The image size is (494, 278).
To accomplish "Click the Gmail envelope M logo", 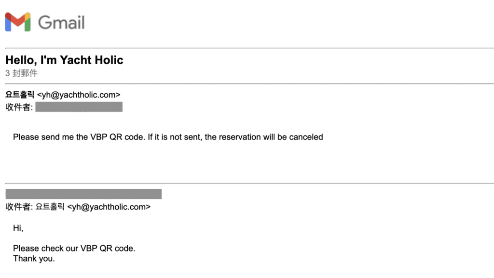I will 18,22.
